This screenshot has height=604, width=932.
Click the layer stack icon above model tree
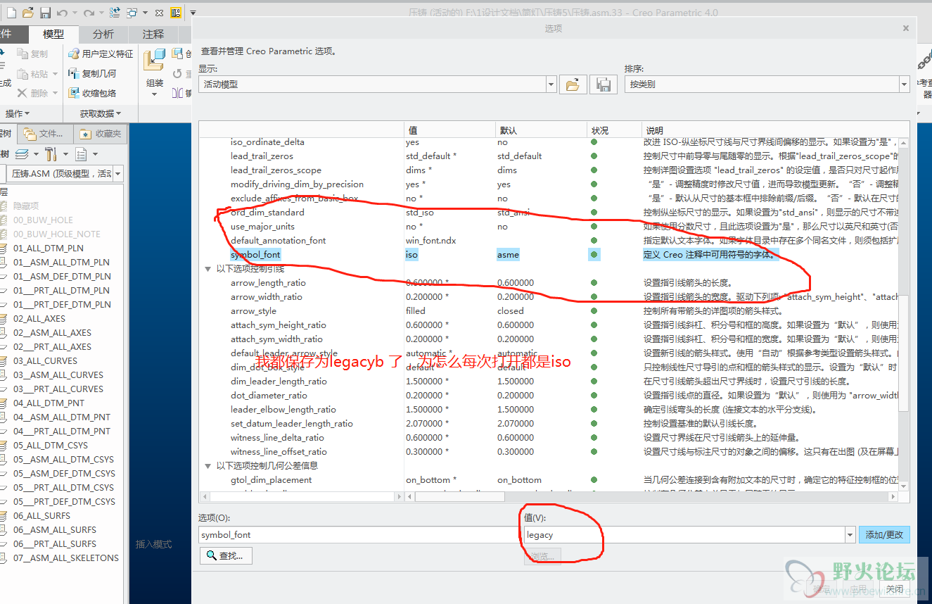coord(22,153)
